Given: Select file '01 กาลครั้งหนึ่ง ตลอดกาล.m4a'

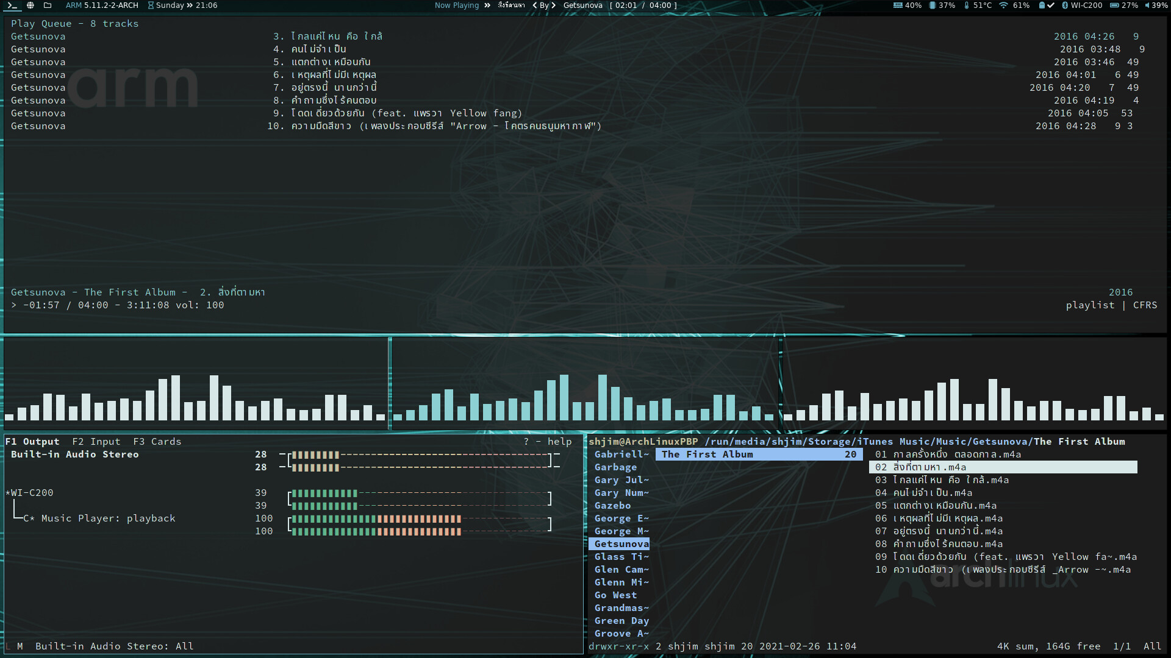Looking at the screenshot, I should (x=948, y=455).
